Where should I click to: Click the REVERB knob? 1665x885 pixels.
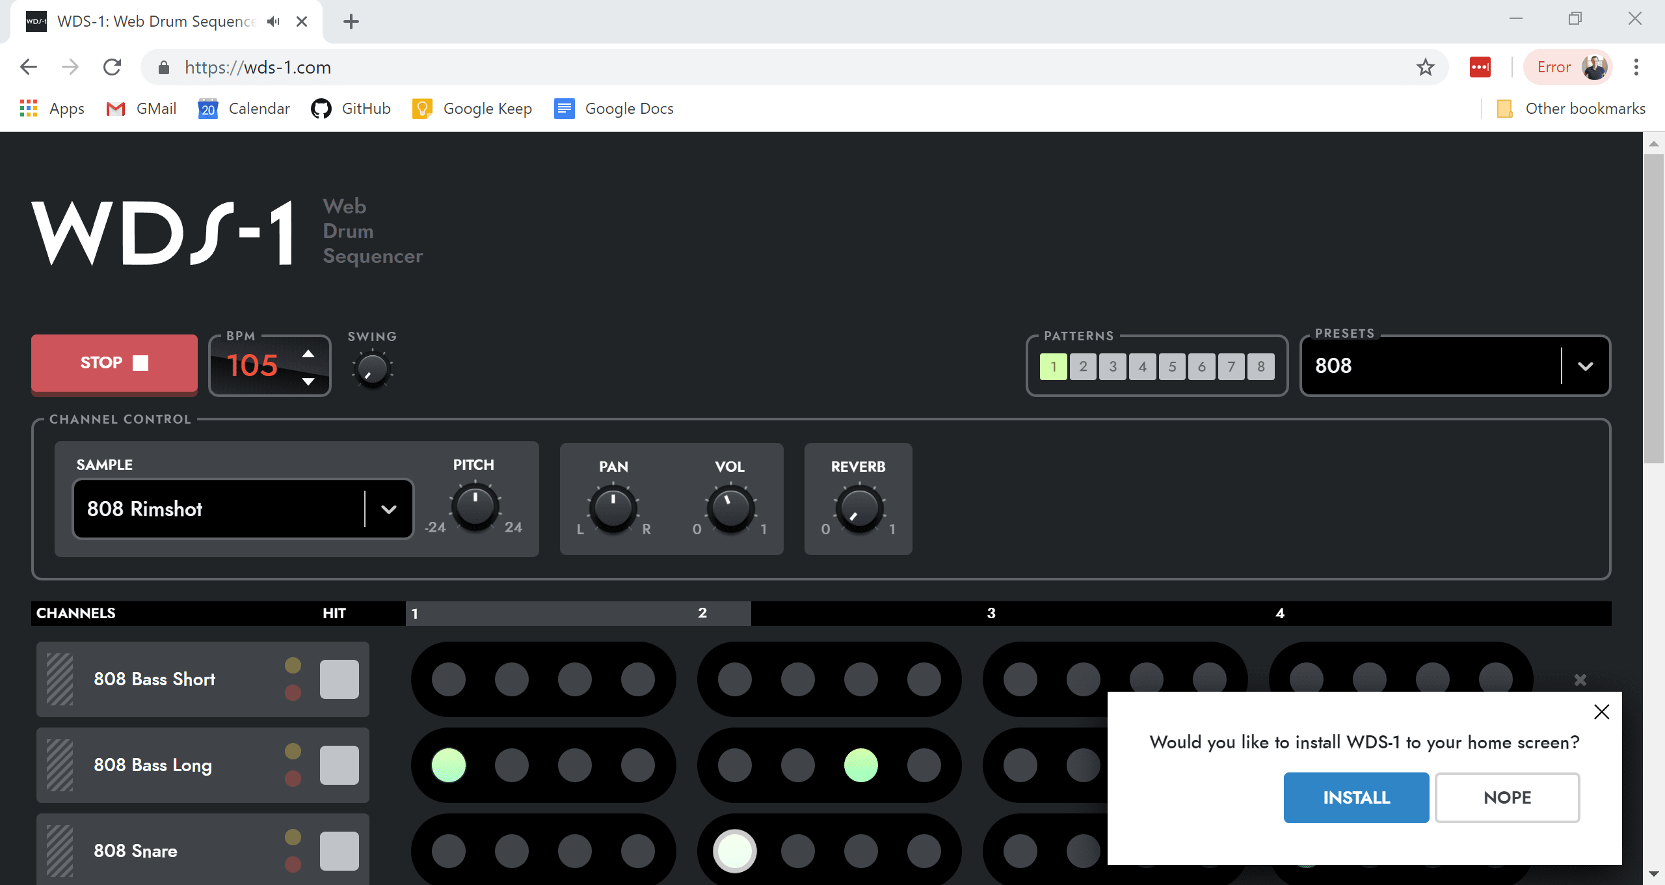point(859,509)
